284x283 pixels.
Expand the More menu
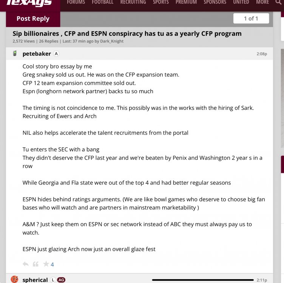coord(262,2)
